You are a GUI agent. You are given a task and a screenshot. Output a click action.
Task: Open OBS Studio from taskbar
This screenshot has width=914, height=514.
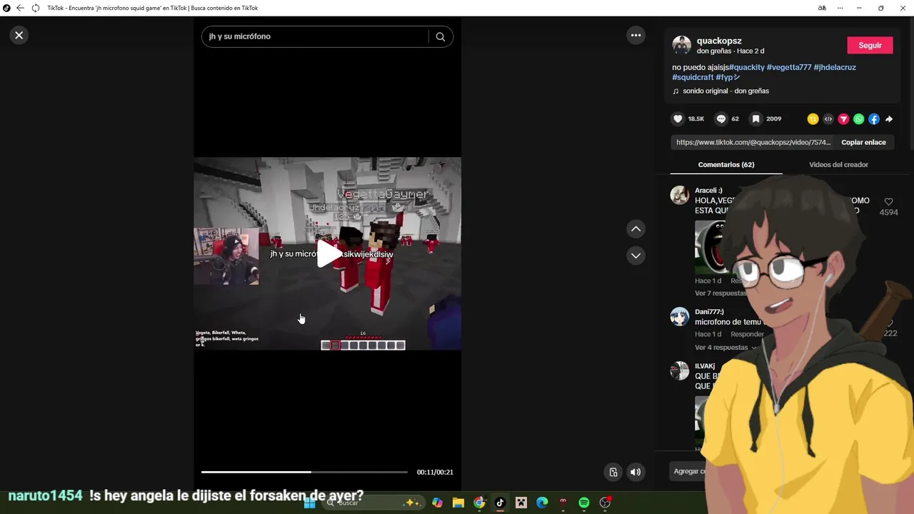click(606, 503)
